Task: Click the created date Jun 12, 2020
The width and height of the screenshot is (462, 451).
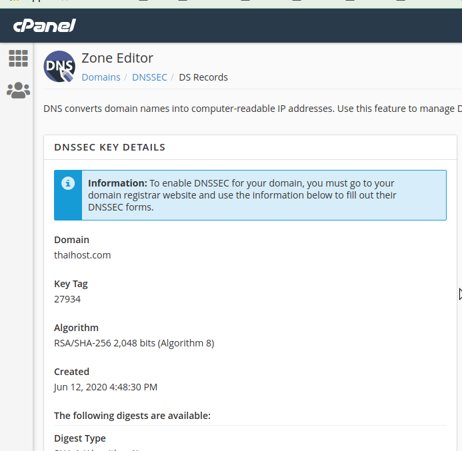Action: 105,387
